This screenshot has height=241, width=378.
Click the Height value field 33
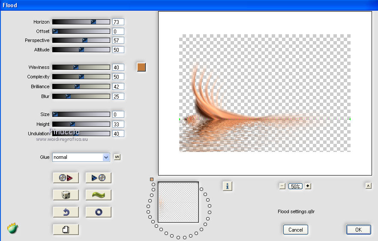pyautogui.click(x=118, y=124)
